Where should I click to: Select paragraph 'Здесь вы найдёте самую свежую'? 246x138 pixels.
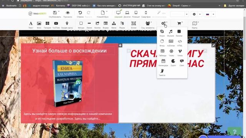(68, 116)
